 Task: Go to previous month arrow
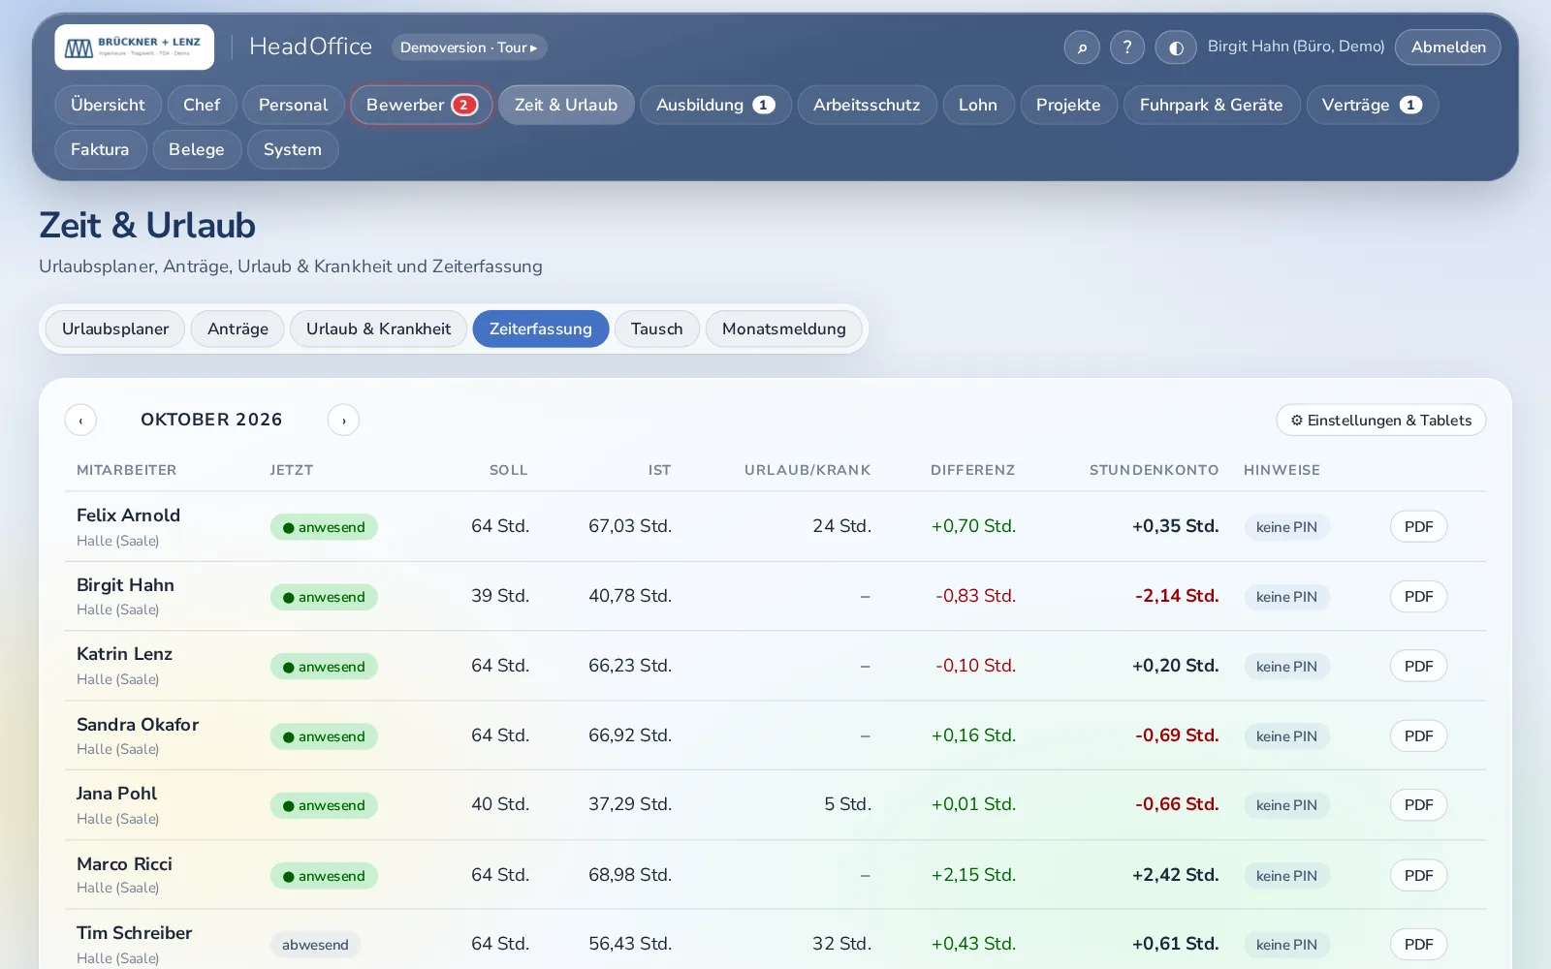click(80, 421)
